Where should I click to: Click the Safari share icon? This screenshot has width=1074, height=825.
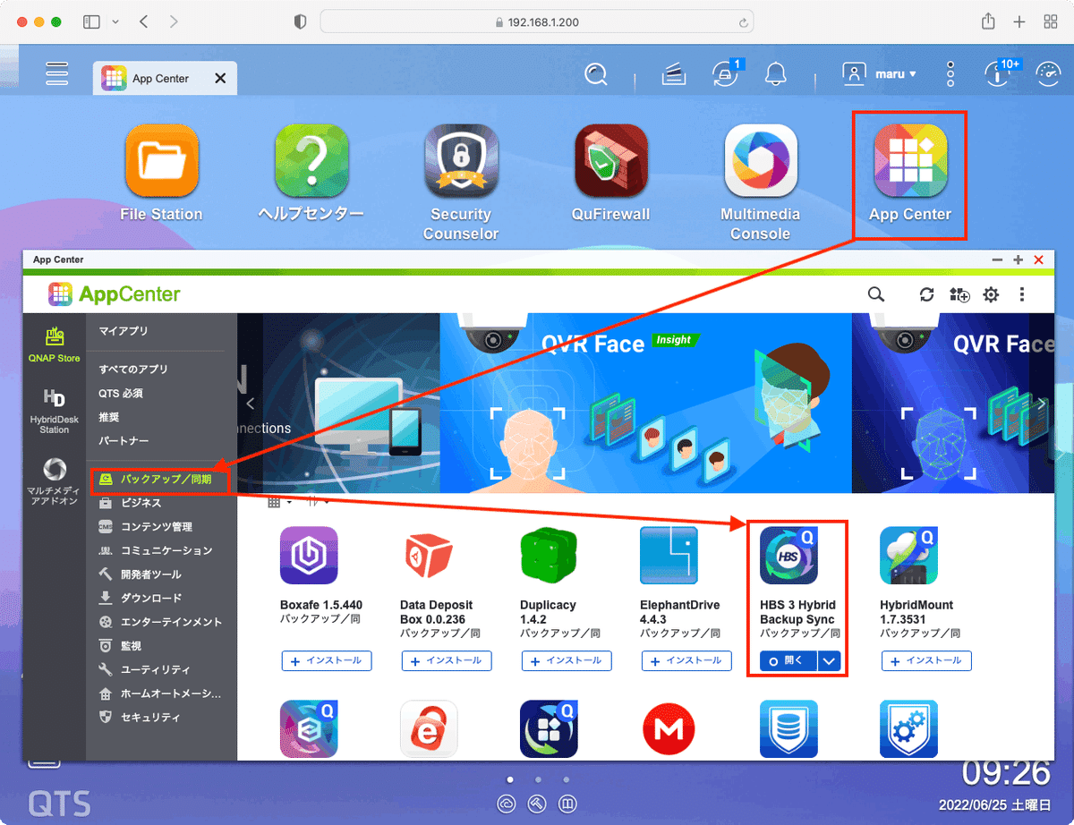pos(988,21)
